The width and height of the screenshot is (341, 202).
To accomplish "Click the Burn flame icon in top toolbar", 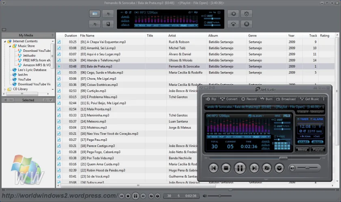I will (246, 14).
